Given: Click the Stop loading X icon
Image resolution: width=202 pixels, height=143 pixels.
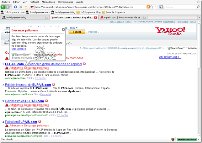Looking at the screenshot, I should (x=21, y=7).
